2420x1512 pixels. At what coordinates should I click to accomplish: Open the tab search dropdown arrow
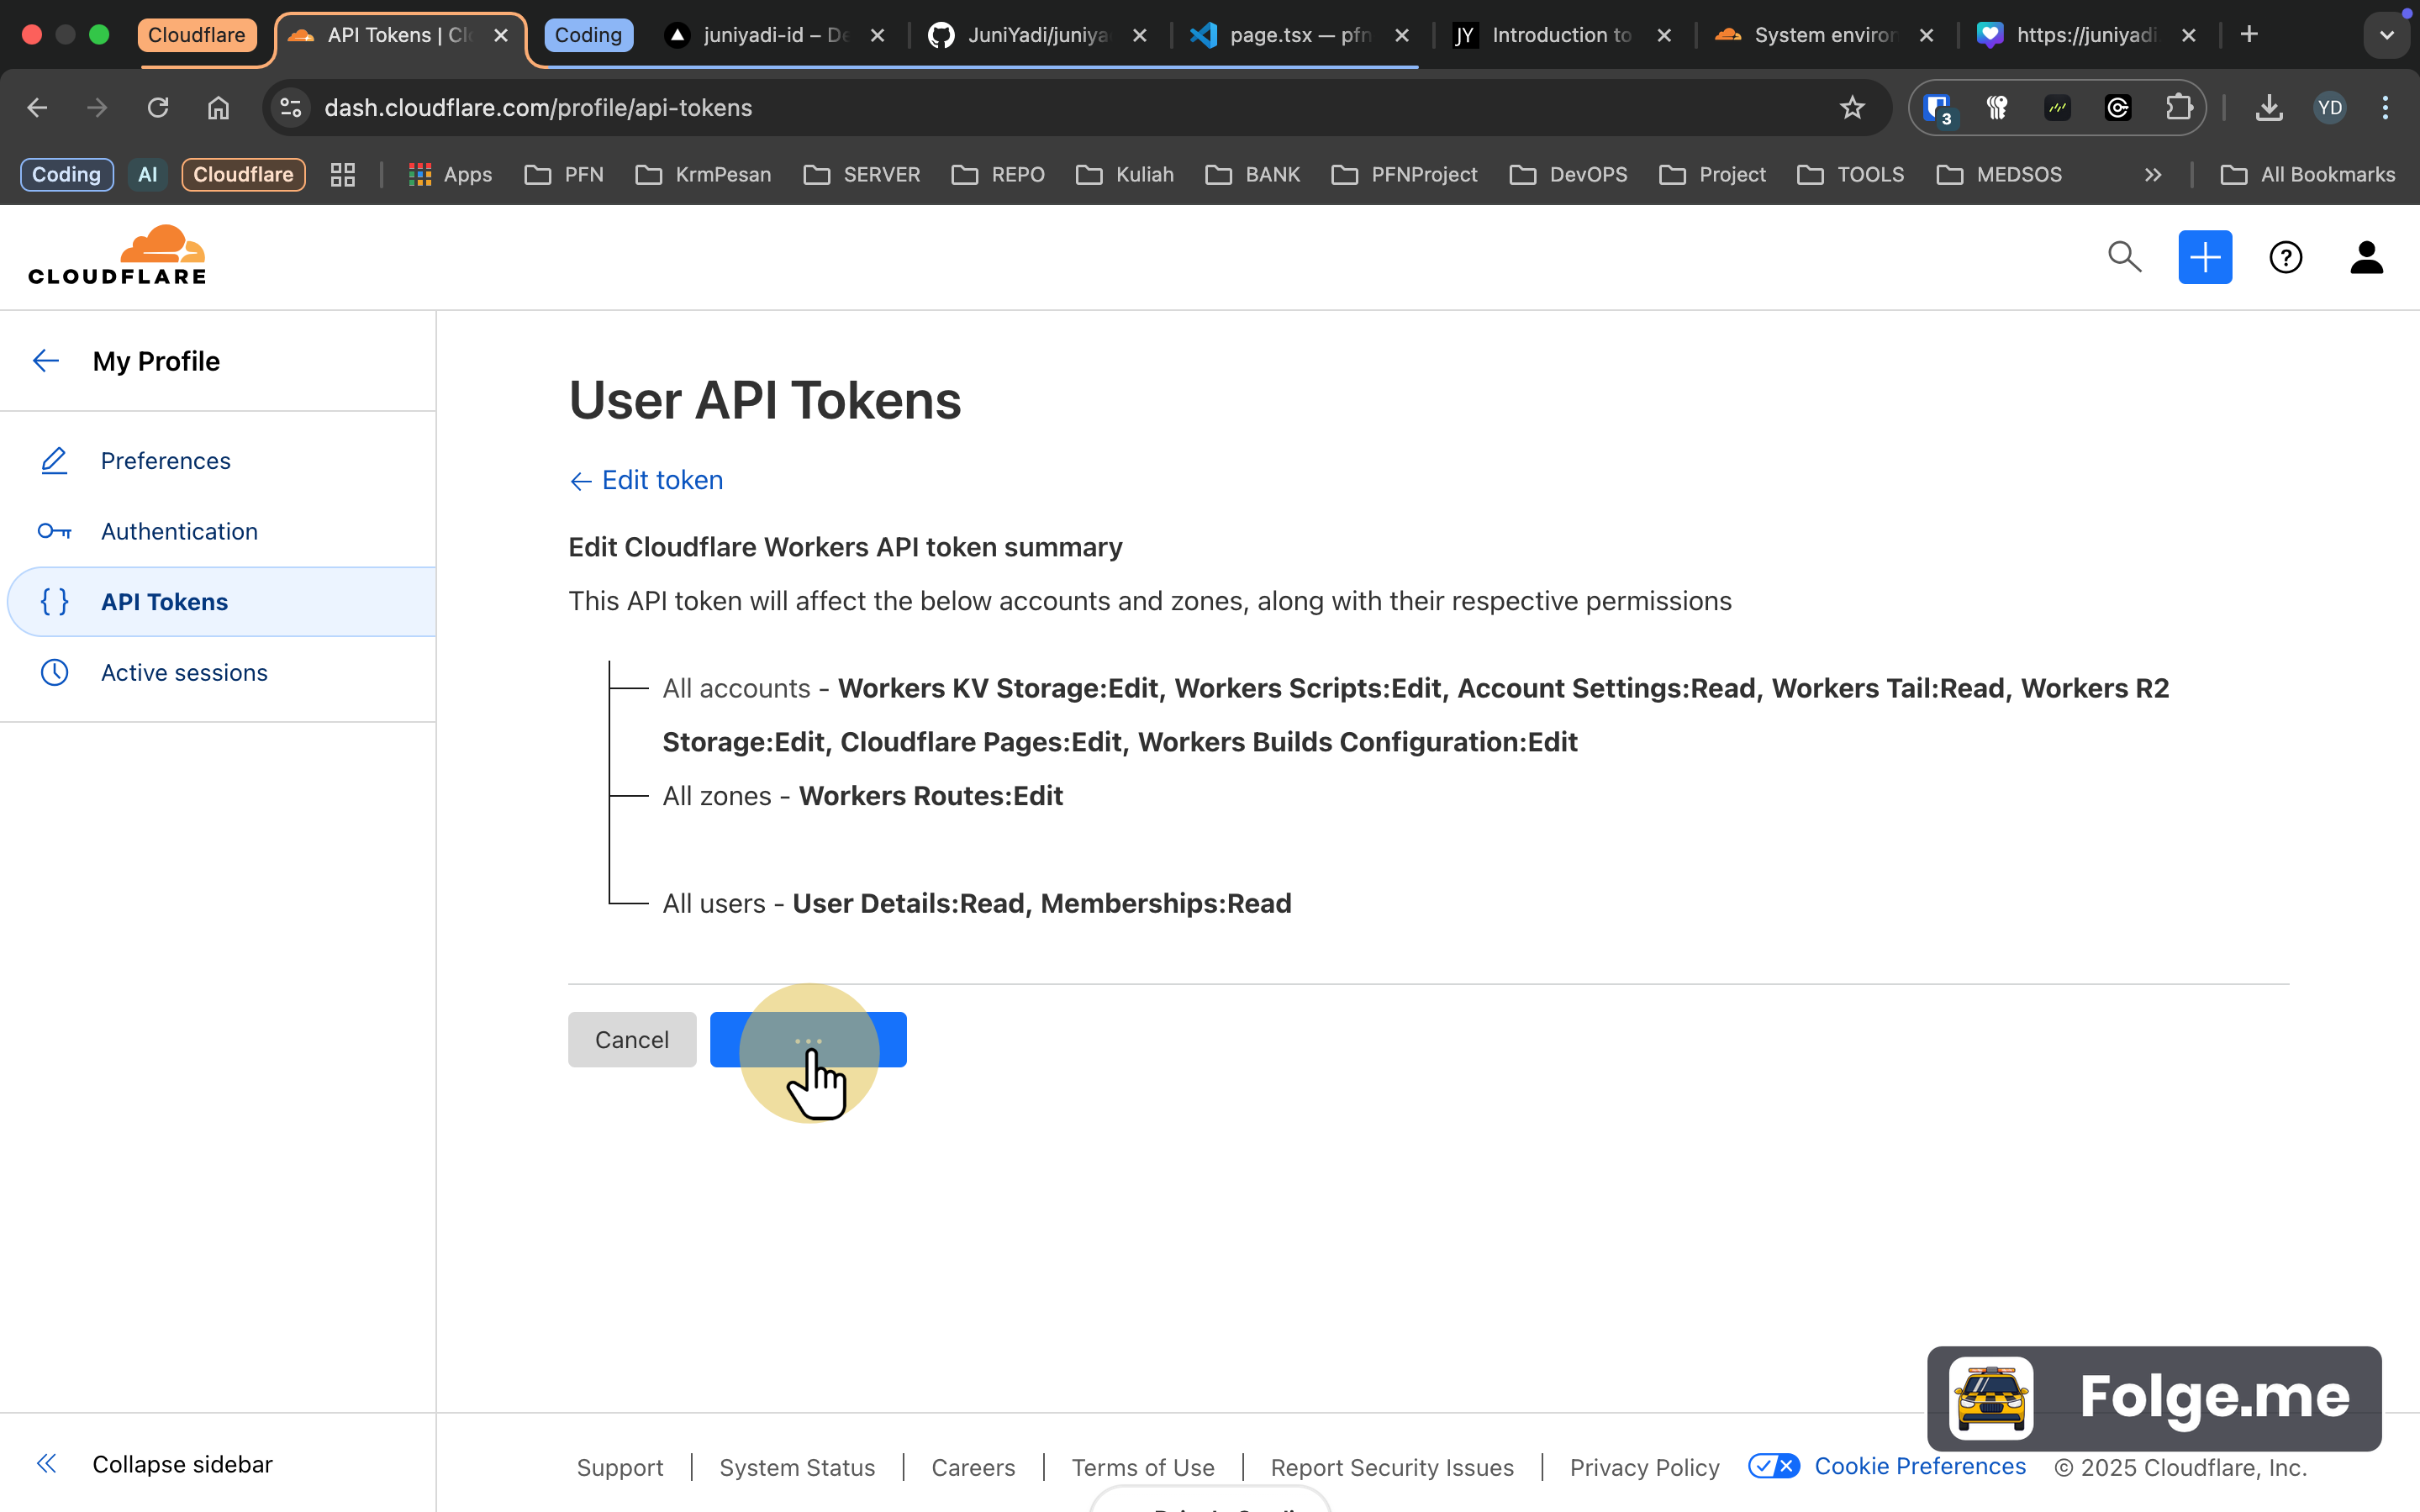pyautogui.click(x=2387, y=35)
